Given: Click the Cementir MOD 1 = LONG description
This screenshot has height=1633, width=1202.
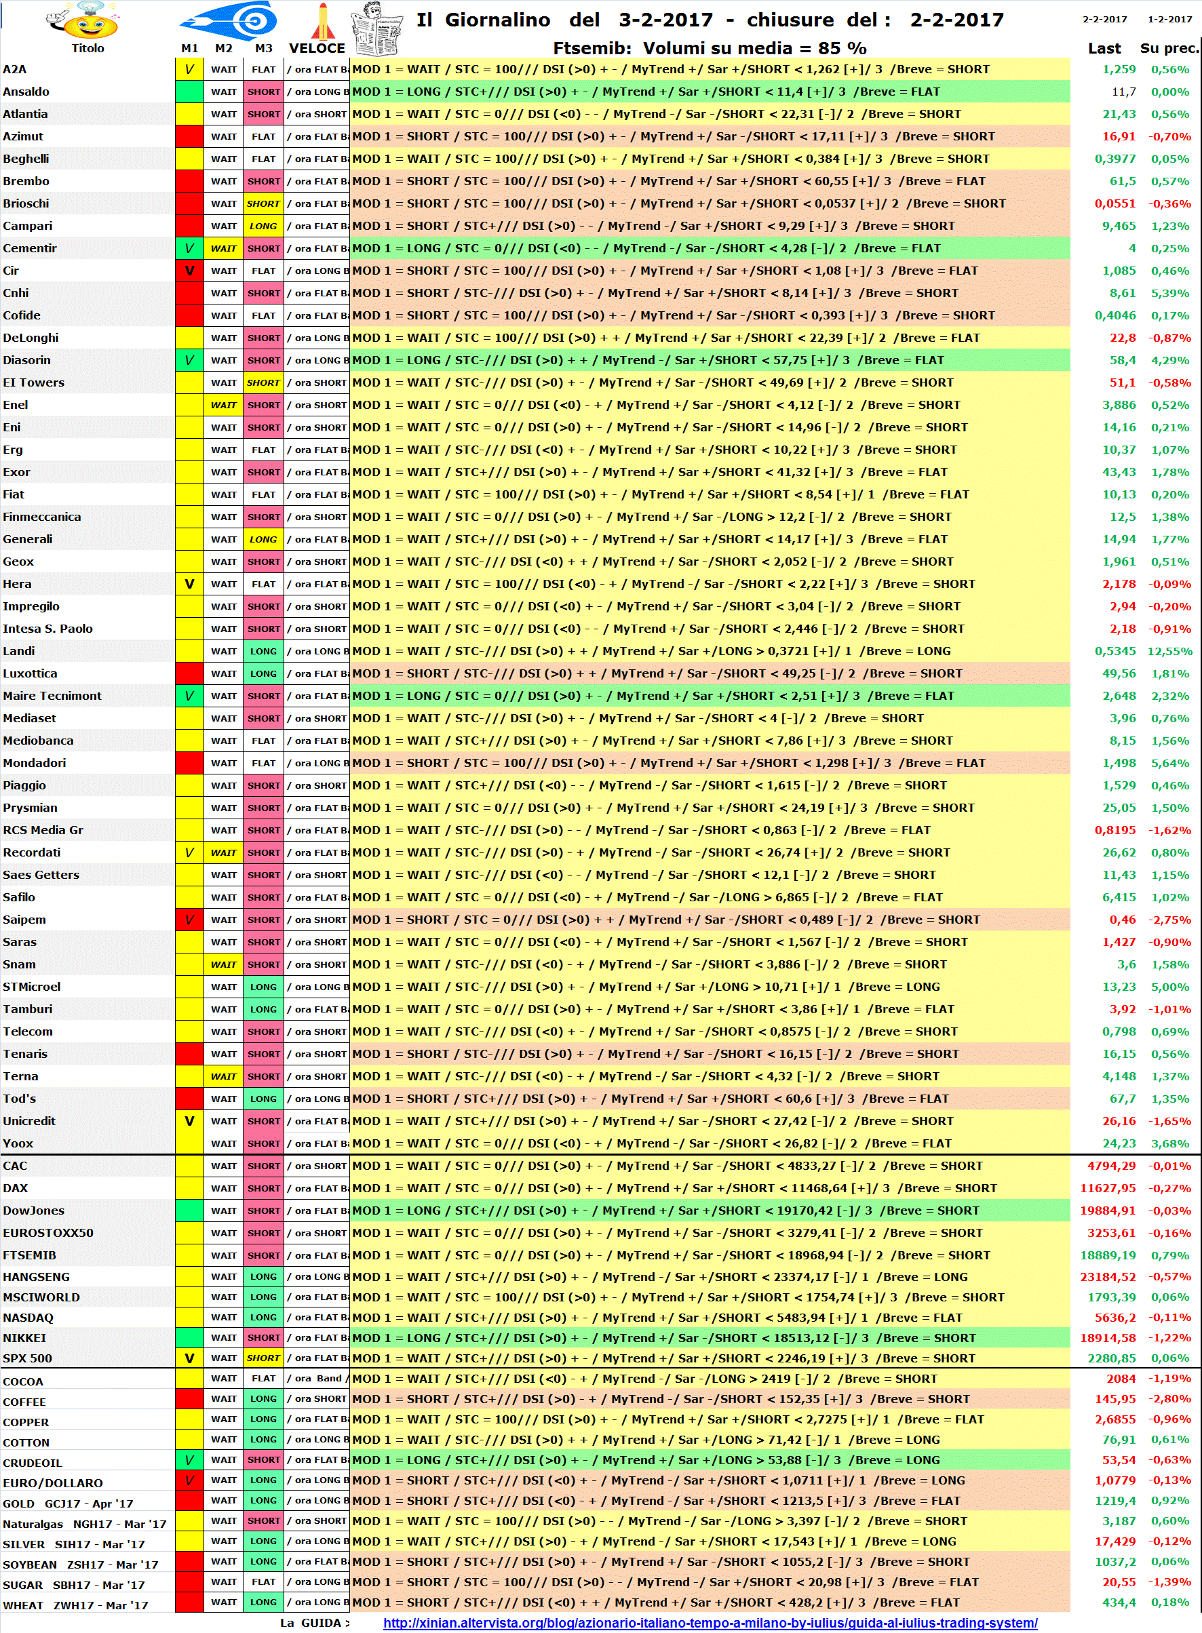Looking at the screenshot, I should [710, 248].
